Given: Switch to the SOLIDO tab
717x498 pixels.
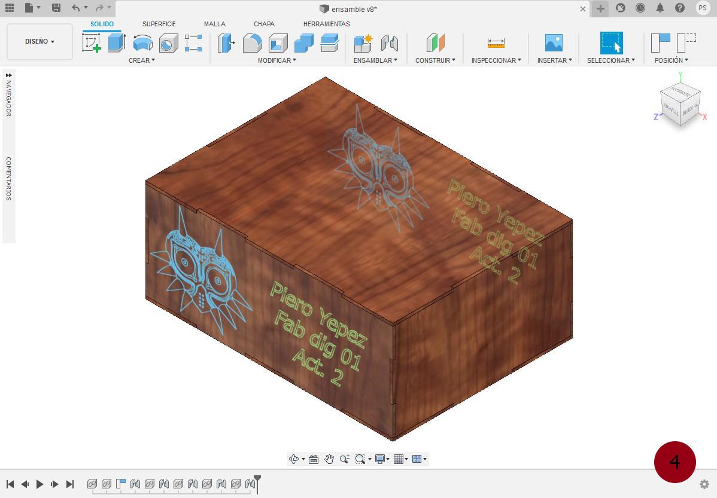Looking at the screenshot, I should pos(102,24).
